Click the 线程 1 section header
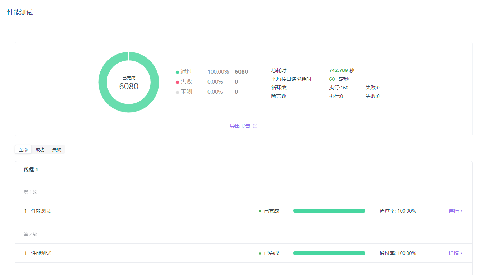Image resolution: width=485 pixels, height=275 pixels. (31, 169)
